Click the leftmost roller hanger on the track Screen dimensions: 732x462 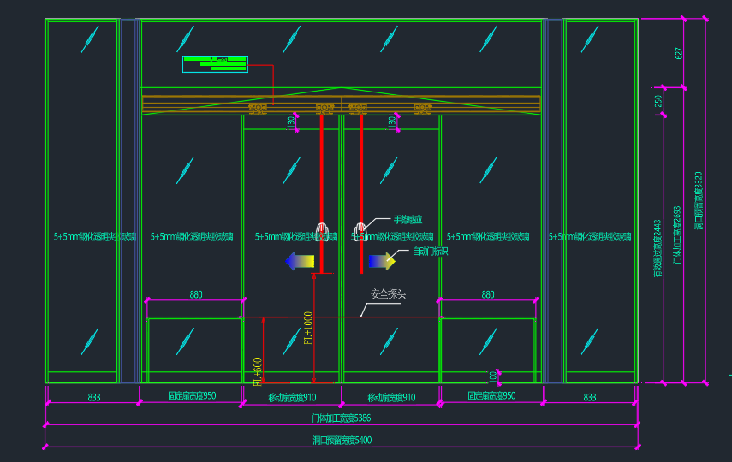(258, 109)
